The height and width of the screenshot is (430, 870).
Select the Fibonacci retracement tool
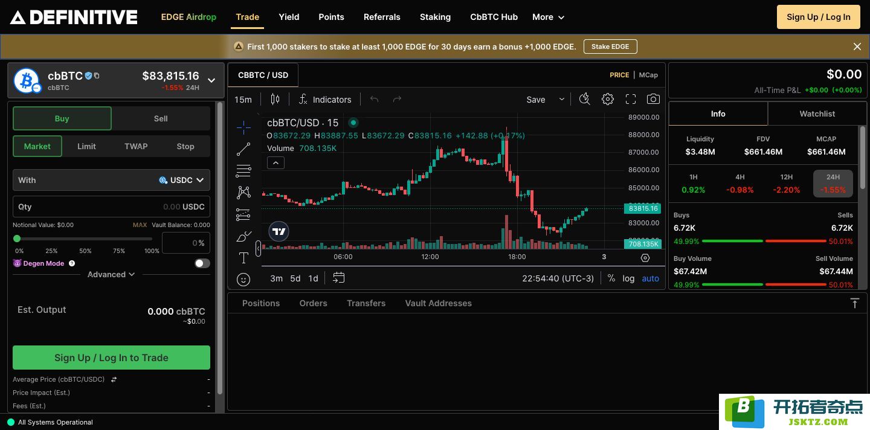pos(243,171)
